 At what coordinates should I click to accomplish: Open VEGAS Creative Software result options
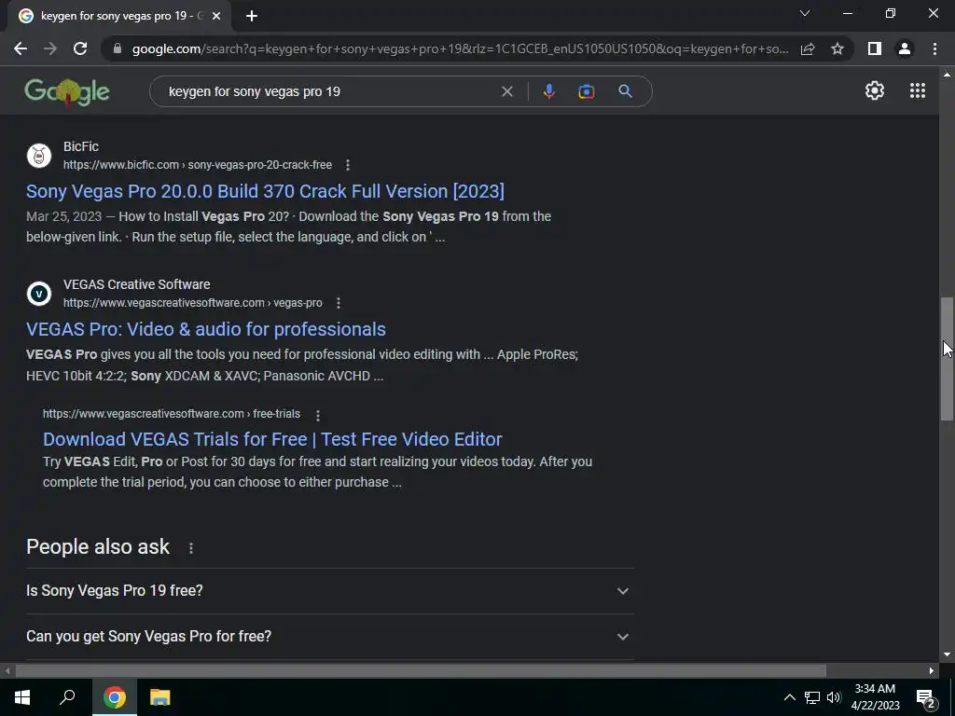click(x=339, y=303)
